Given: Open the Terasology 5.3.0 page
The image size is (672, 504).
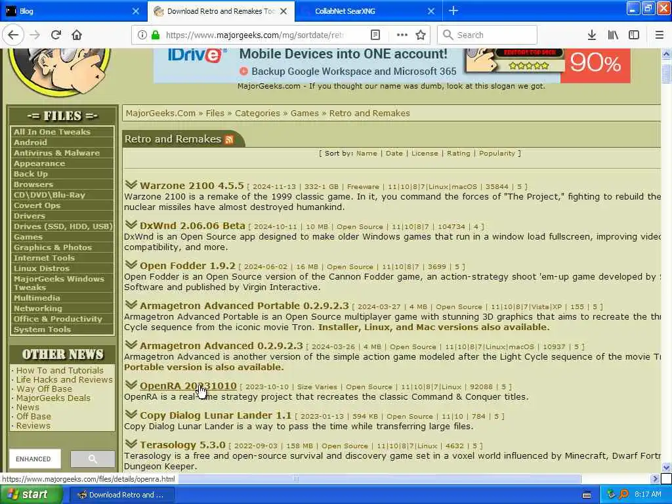Looking at the screenshot, I should pyautogui.click(x=182, y=445).
